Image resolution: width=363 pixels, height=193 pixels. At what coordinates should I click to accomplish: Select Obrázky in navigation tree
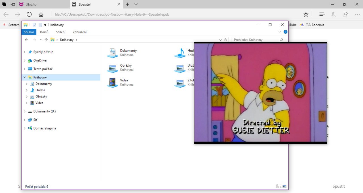coord(41,97)
